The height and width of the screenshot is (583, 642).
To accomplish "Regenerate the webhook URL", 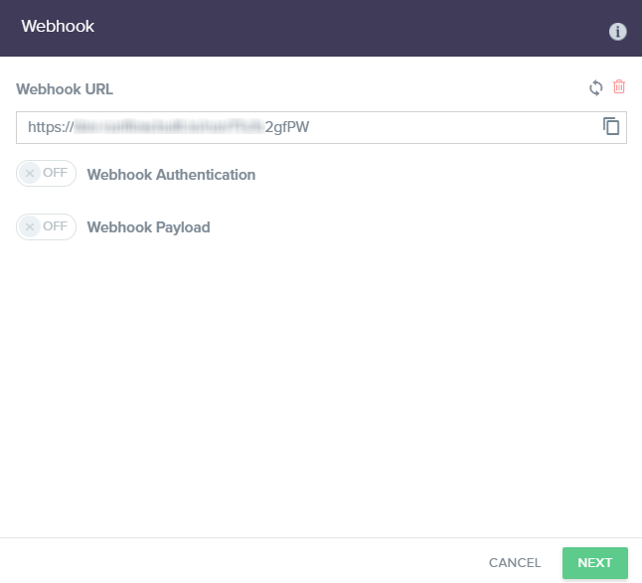I will coord(595,87).
